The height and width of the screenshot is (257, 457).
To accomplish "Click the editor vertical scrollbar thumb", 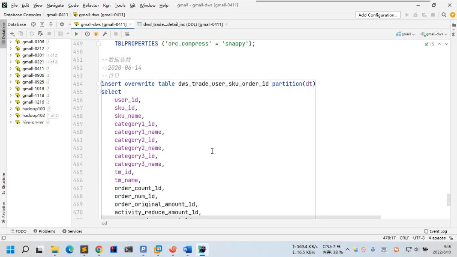I will click(449, 200).
